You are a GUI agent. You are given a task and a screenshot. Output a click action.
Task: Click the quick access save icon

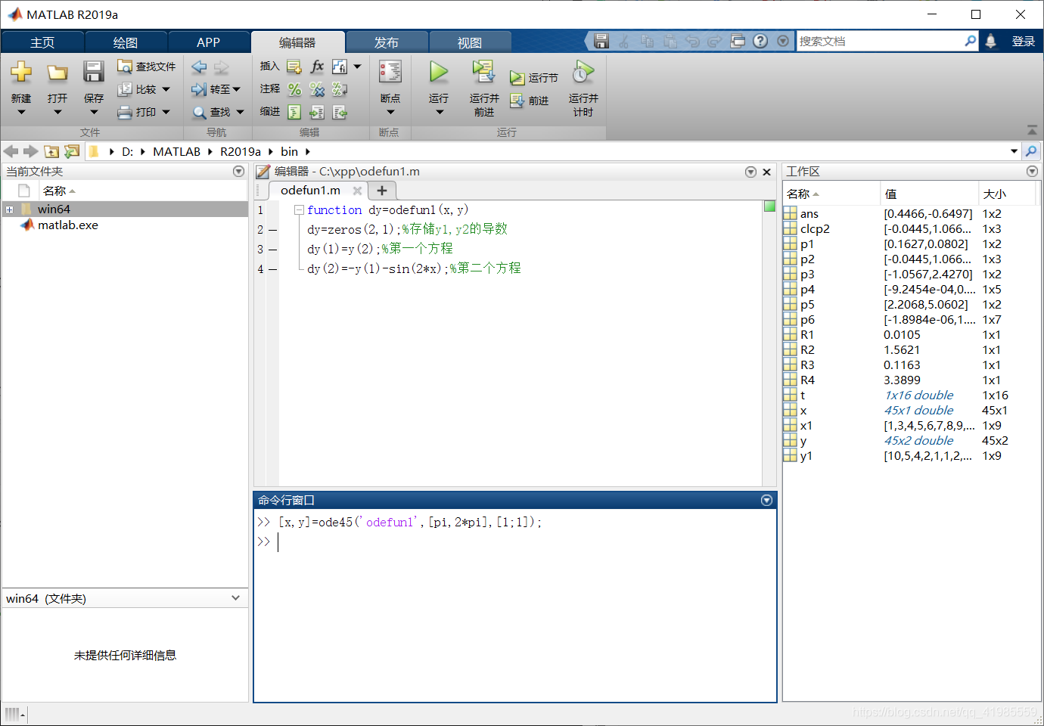click(x=601, y=41)
